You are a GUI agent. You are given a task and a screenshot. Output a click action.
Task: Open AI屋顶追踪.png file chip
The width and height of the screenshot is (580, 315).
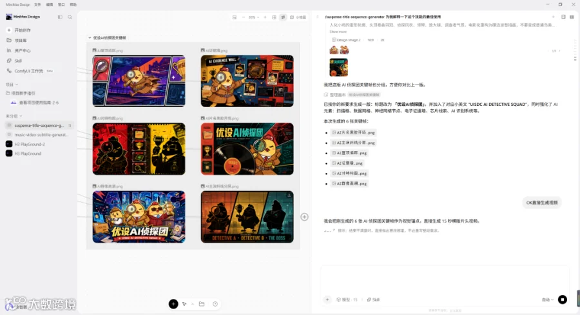[349, 153]
